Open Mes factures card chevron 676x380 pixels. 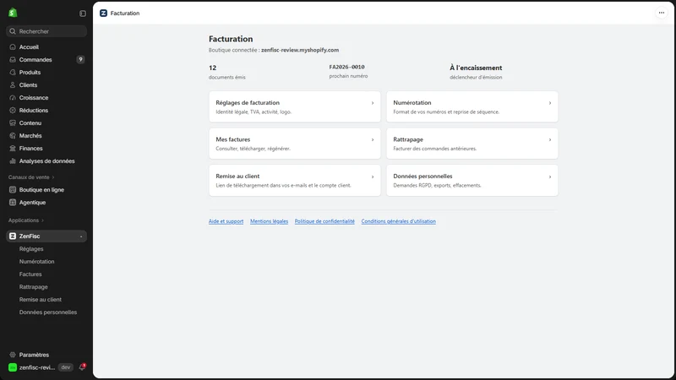tap(373, 139)
